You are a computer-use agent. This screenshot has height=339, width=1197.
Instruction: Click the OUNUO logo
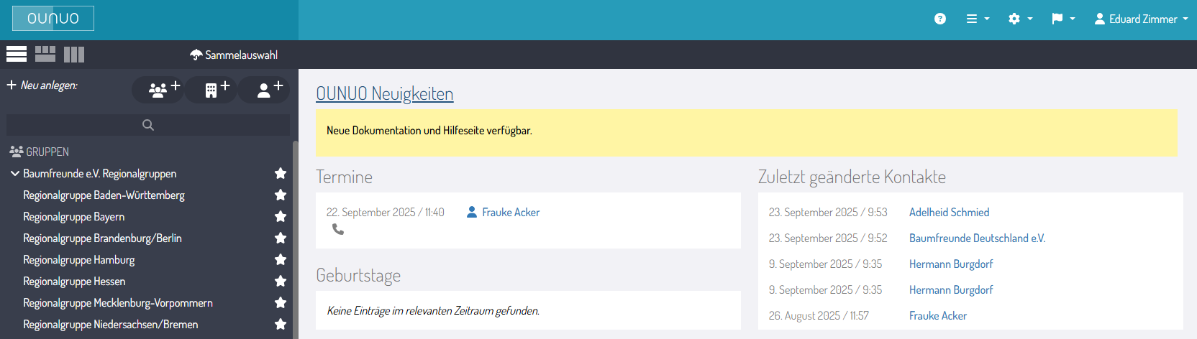click(53, 19)
